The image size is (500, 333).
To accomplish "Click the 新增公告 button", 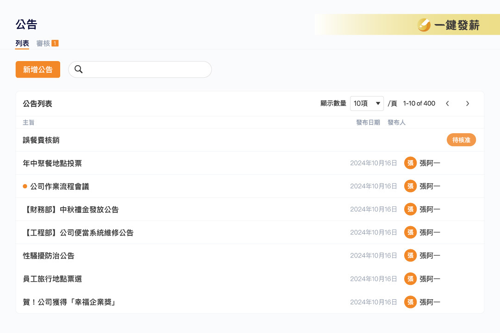I will 38,69.
